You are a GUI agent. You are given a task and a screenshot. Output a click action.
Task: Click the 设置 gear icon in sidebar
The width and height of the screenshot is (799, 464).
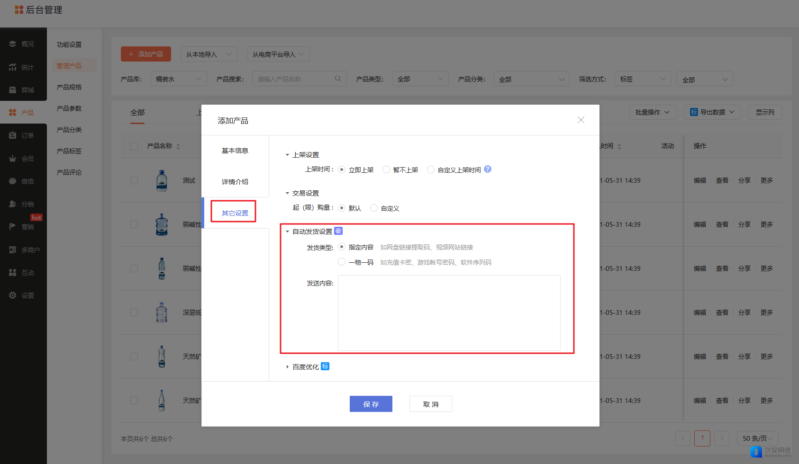coord(13,295)
